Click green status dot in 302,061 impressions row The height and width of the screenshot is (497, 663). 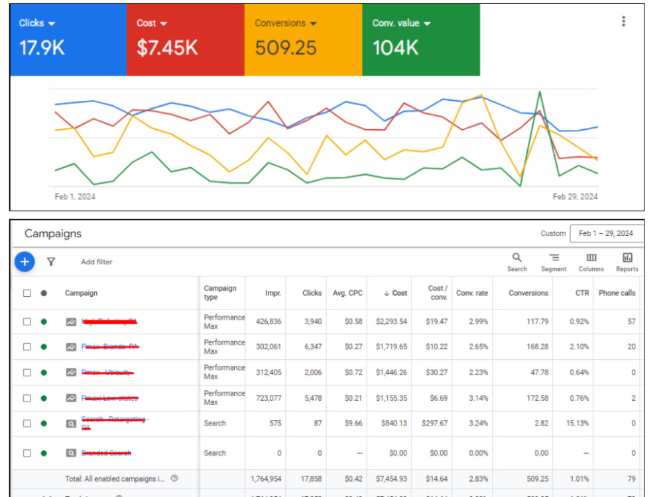[x=44, y=347]
